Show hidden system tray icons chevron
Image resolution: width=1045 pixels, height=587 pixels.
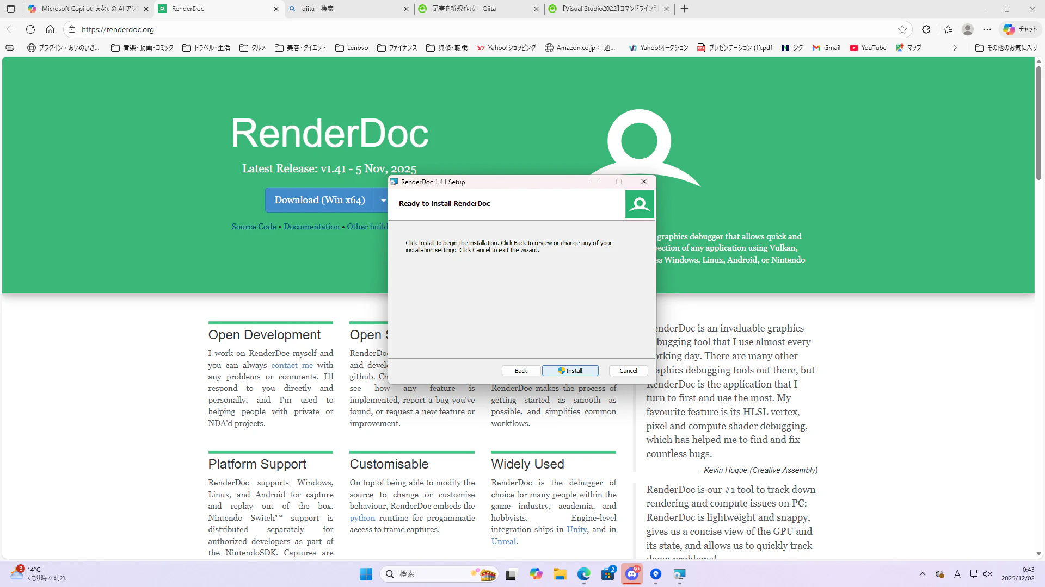(x=922, y=574)
